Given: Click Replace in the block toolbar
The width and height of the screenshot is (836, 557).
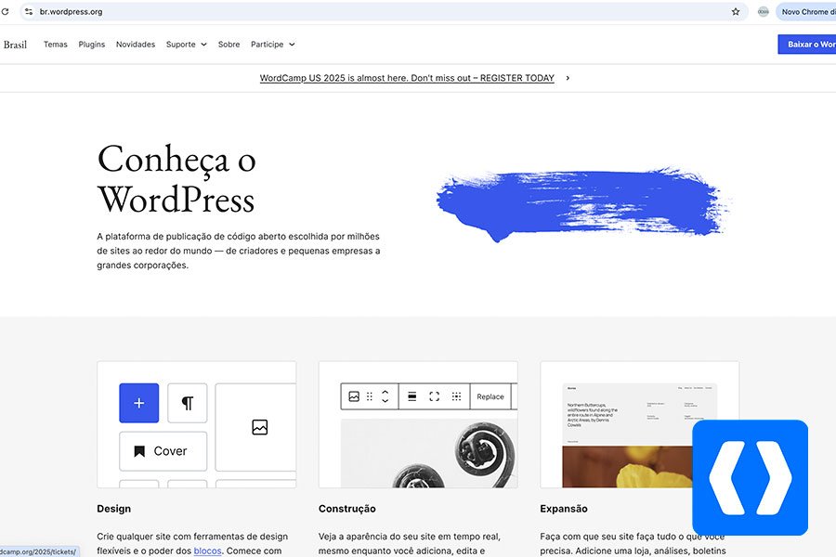Looking at the screenshot, I should (x=490, y=396).
